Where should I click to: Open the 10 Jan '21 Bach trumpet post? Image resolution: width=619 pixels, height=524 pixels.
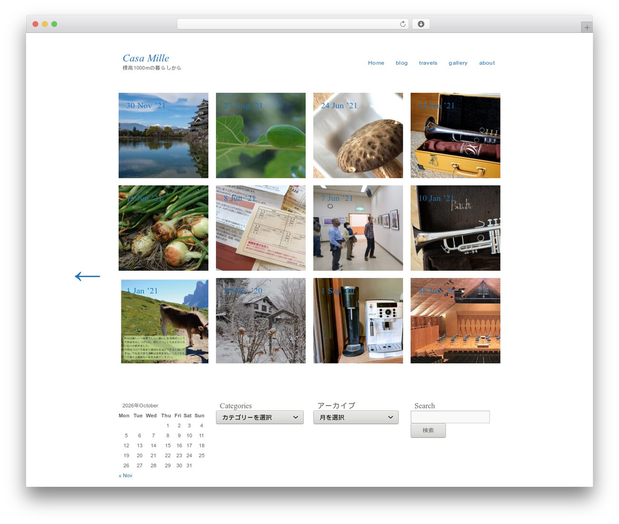[x=456, y=228]
